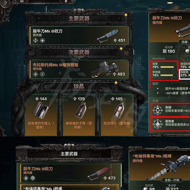190x190 pixels.
Task: Click second blessing icon under 殺牛刀 451
Action: 42,40
